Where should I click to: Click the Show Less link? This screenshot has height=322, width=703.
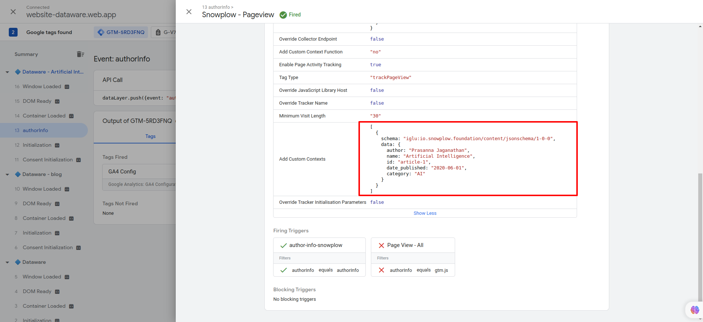pyautogui.click(x=425, y=213)
